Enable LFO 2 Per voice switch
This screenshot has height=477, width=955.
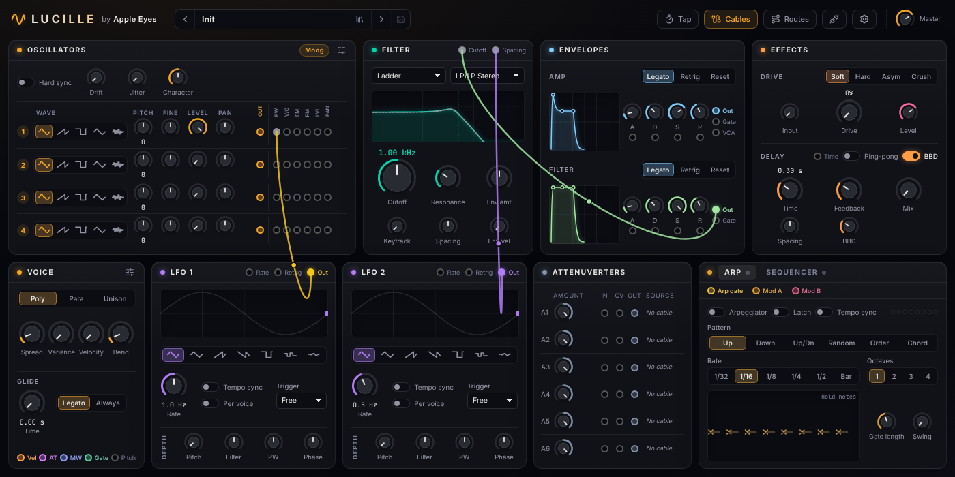pos(401,403)
